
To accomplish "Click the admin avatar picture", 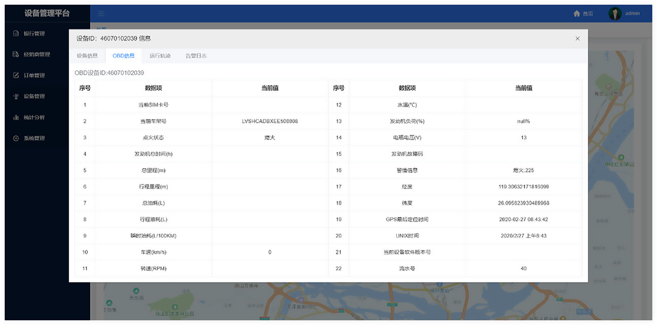I will [x=615, y=14].
